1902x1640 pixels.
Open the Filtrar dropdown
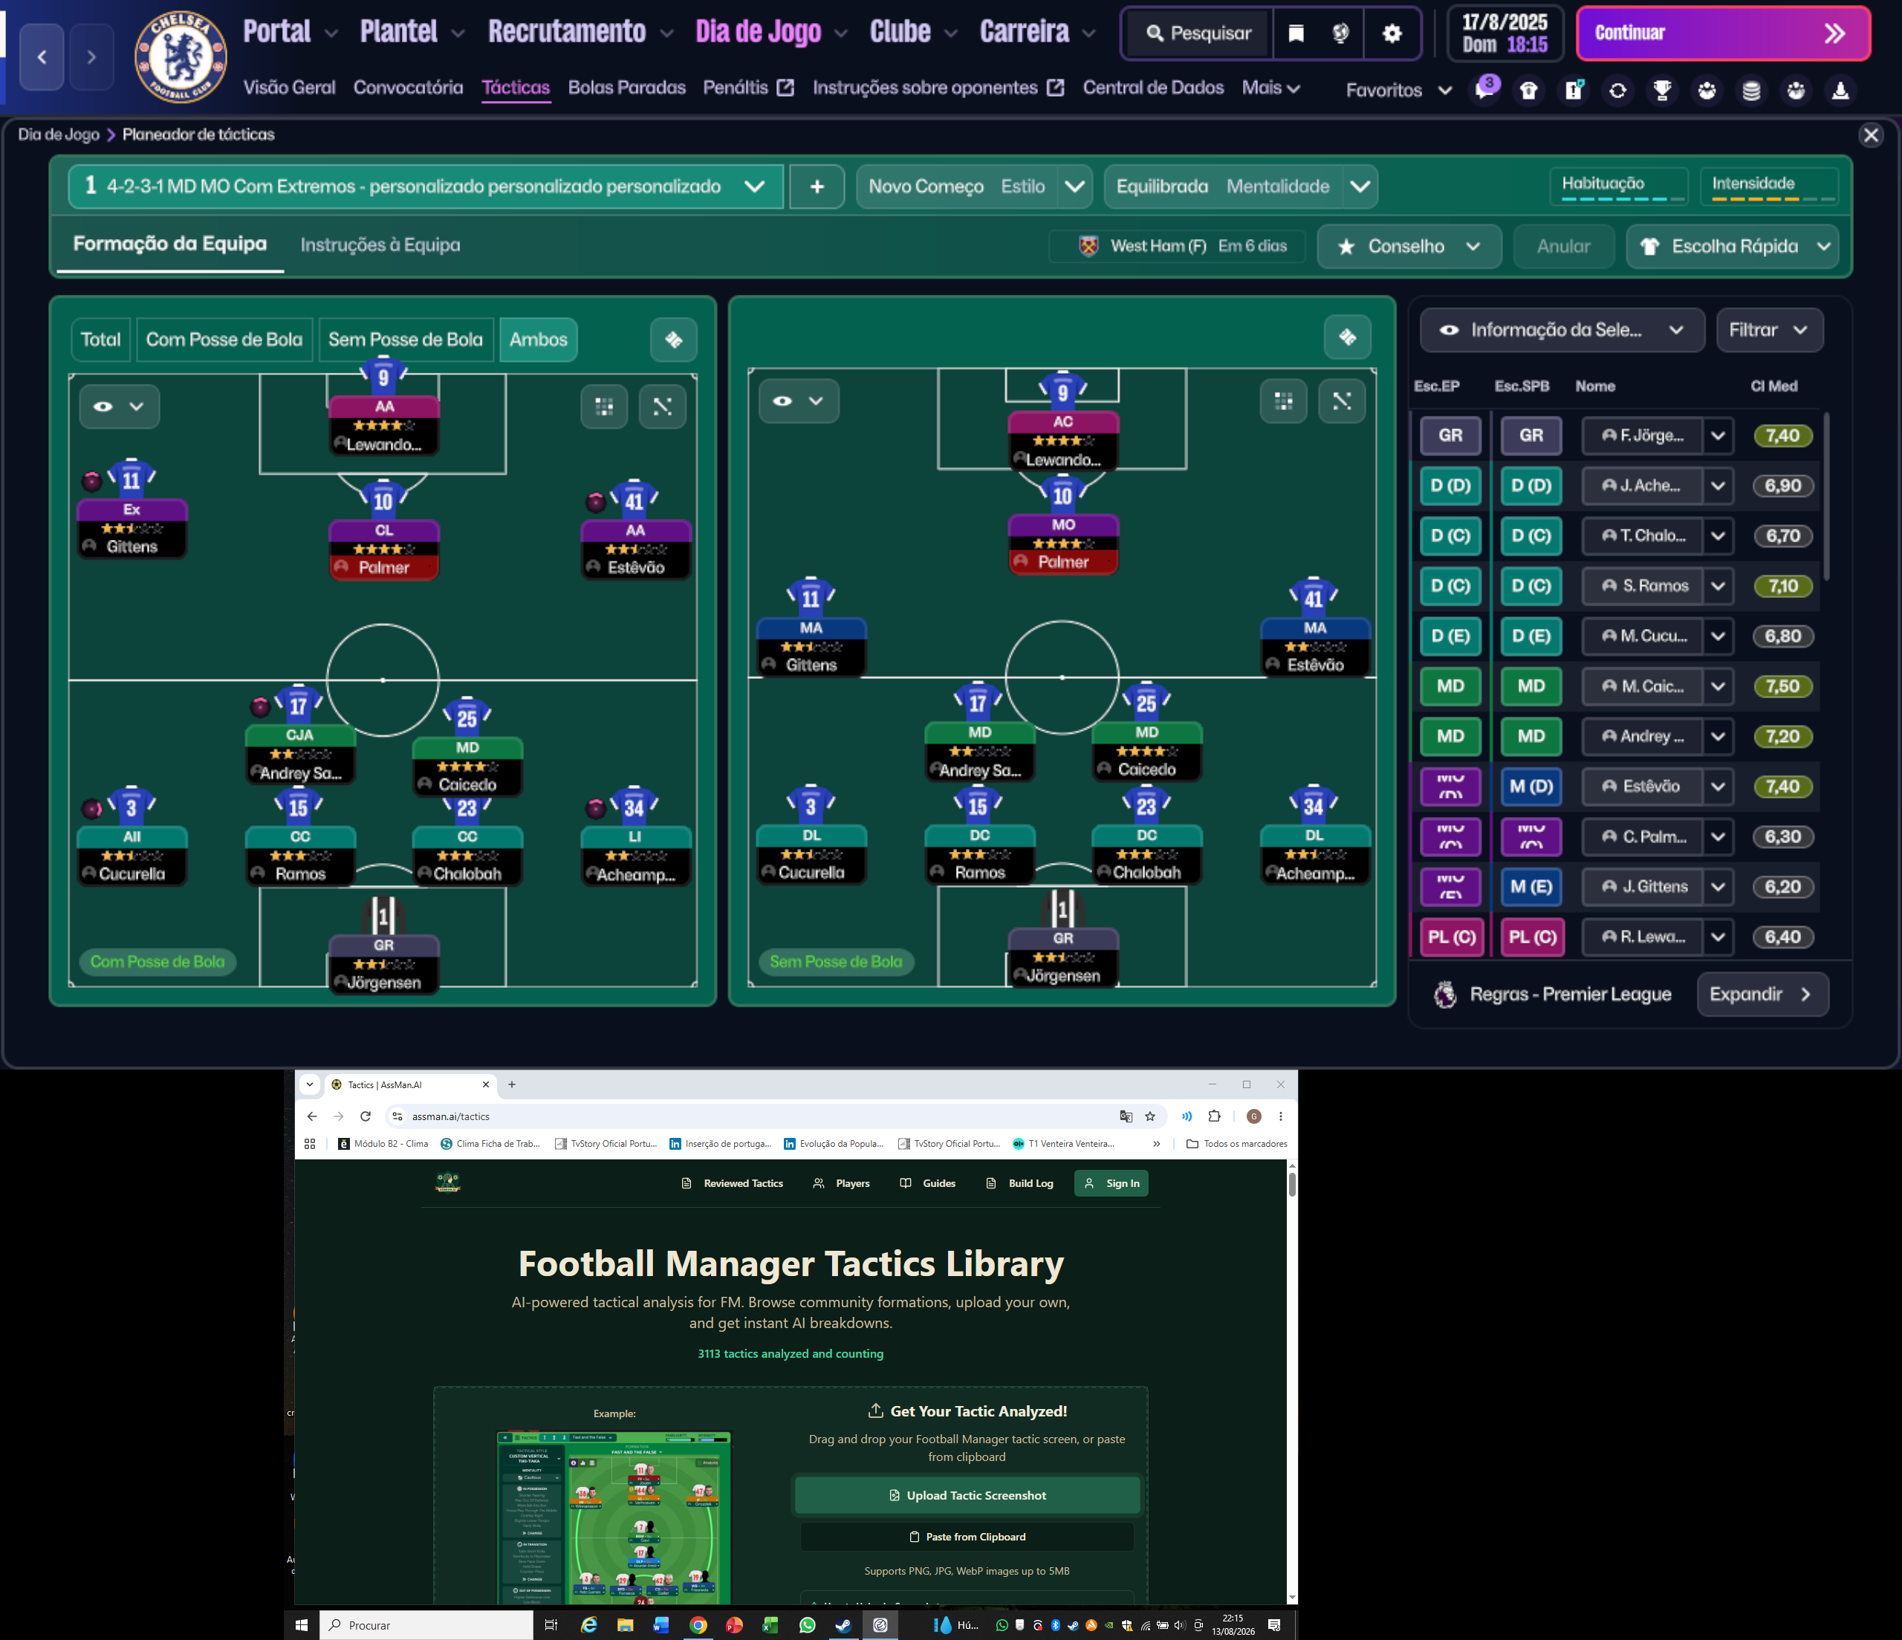coord(1769,330)
